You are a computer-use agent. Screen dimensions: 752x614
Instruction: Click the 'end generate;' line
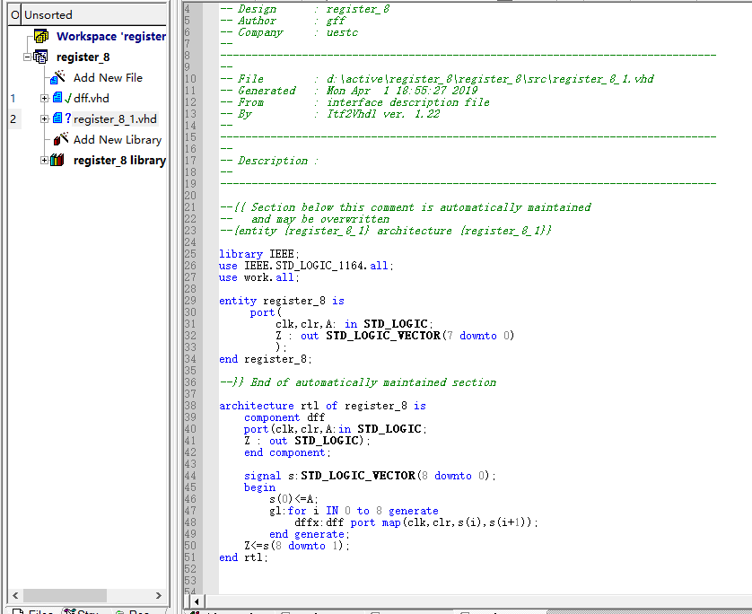click(x=310, y=534)
